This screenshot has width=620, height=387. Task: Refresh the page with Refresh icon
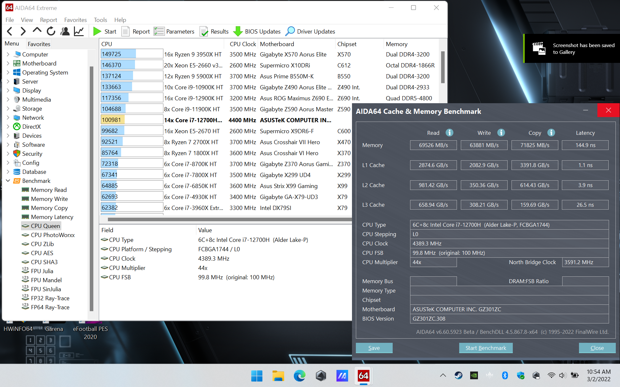click(x=51, y=31)
